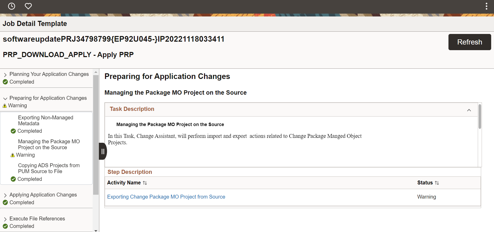Select Exporting Non-Managed Metadata task
This screenshot has height=232, width=494.
click(46, 120)
